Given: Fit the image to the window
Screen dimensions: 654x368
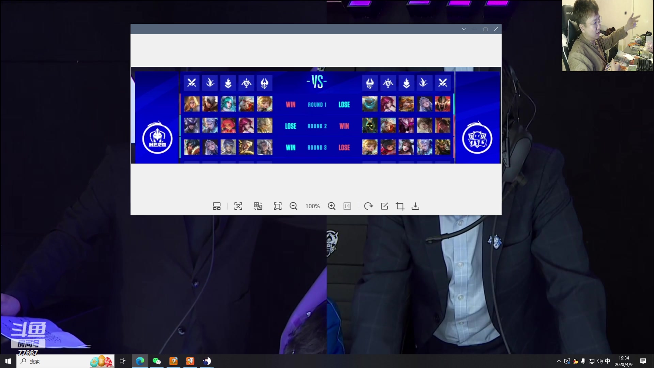Looking at the screenshot, I should 278,206.
